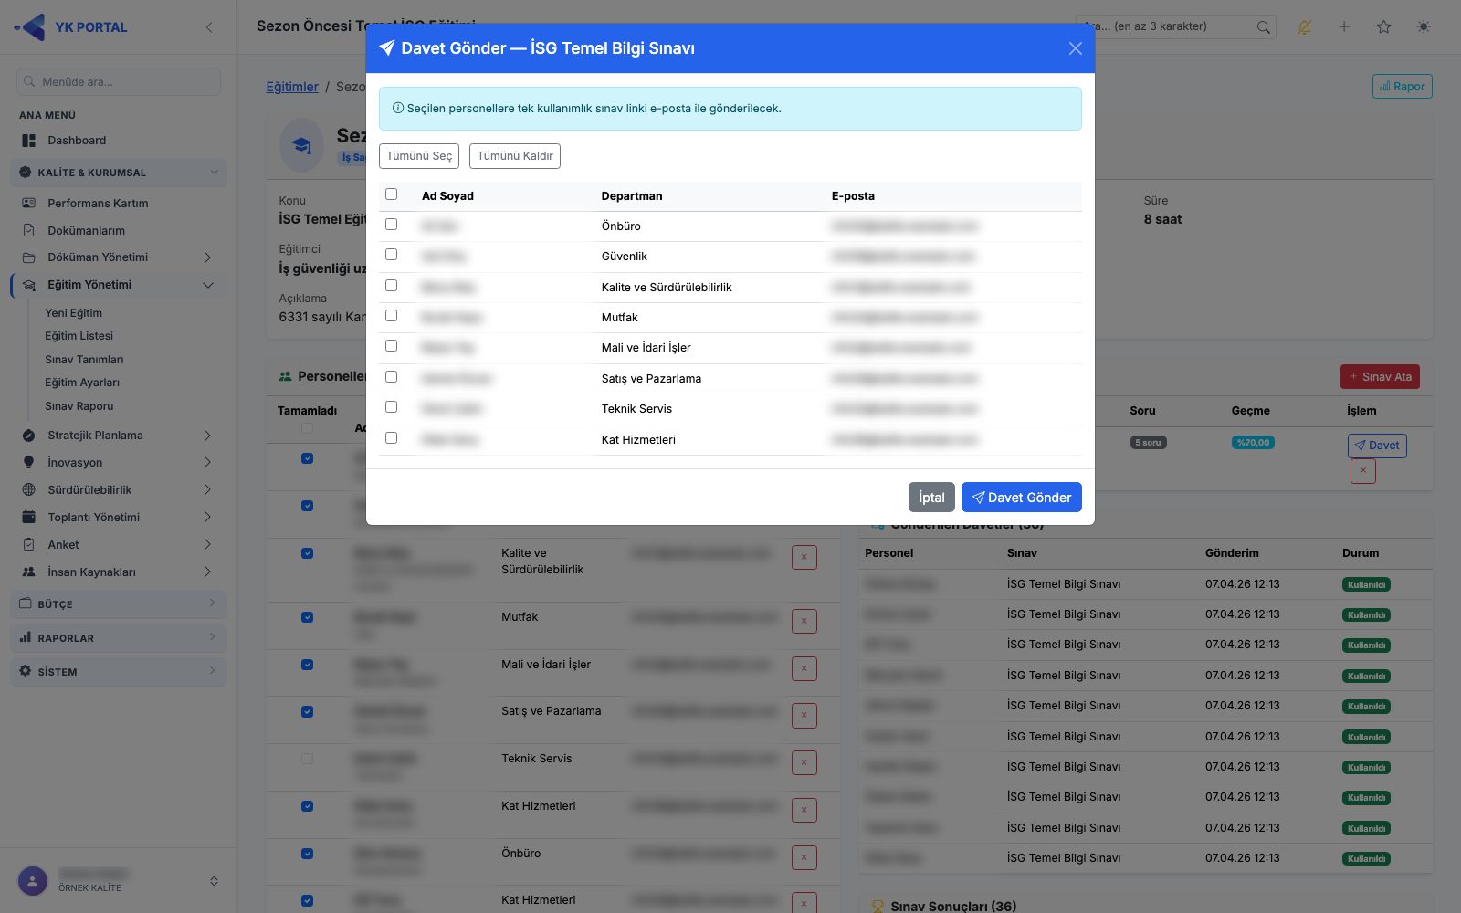
Task: Switch theme with the sun icon
Action: (1424, 27)
